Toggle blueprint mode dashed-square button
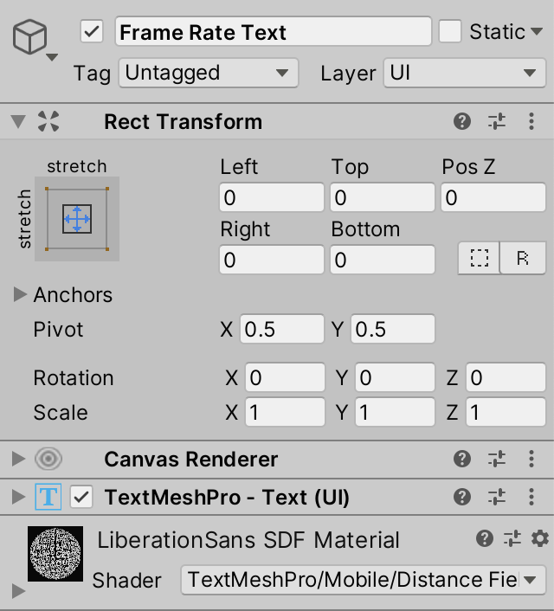 (x=480, y=259)
